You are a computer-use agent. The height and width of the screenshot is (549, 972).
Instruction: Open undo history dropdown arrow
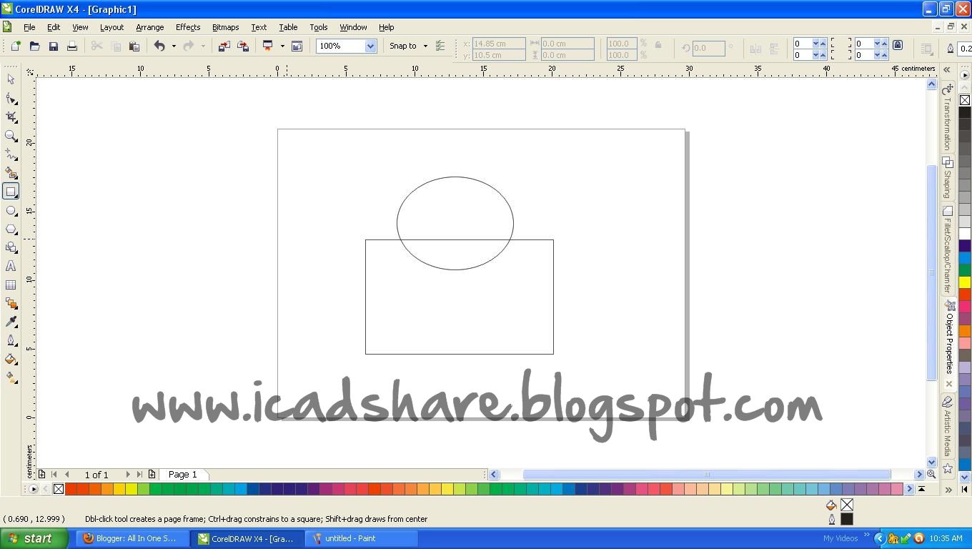pyautogui.click(x=174, y=46)
